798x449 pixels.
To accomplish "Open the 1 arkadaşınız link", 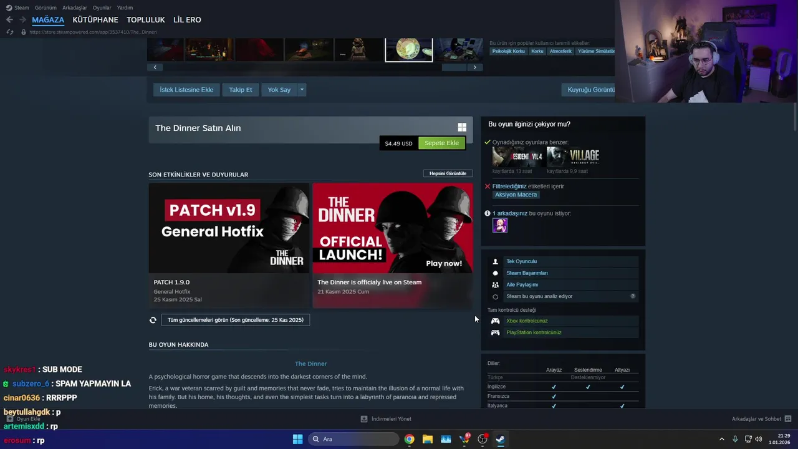I will (510, 213).
